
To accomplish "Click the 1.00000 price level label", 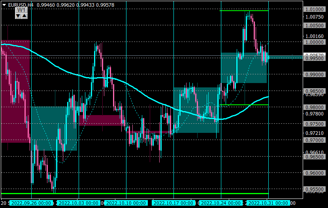I will pyautogui.click(x=315, y=42).
